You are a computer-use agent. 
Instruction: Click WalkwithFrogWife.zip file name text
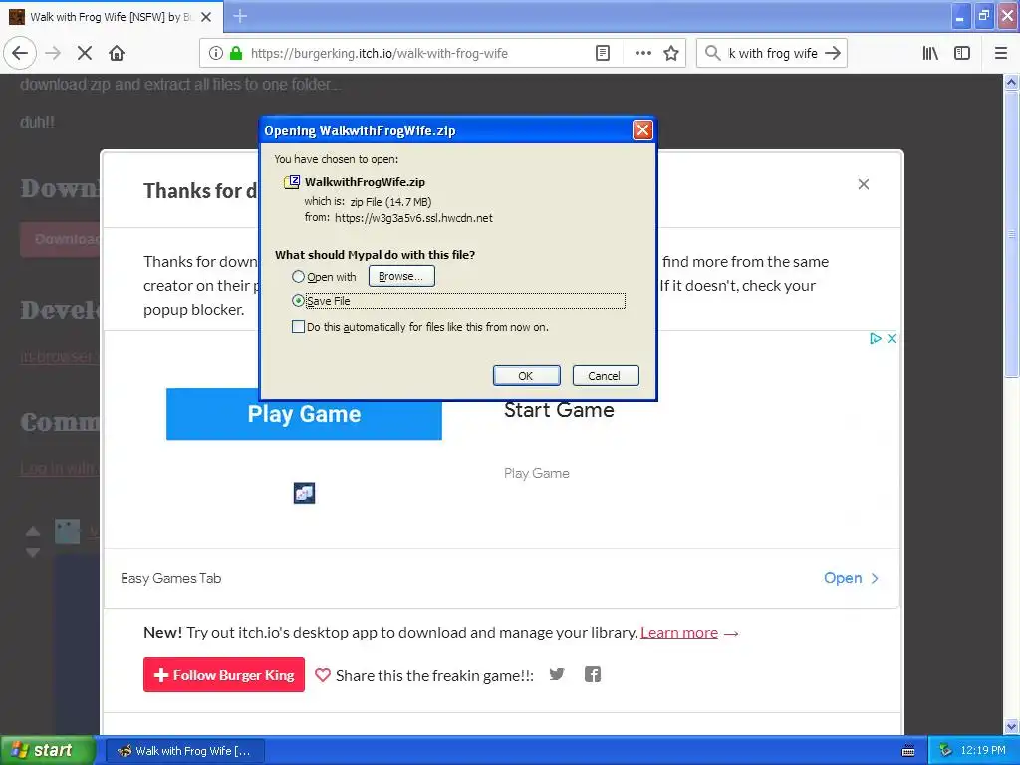click(365, 182)
